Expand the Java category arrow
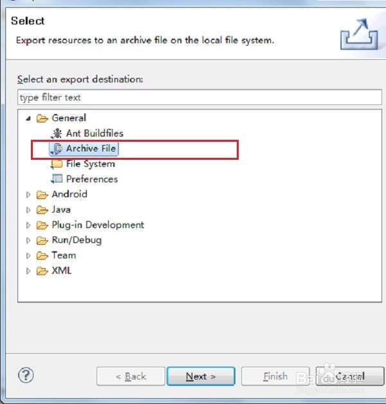This screenshot has width=386, height=404. [28, 210]
